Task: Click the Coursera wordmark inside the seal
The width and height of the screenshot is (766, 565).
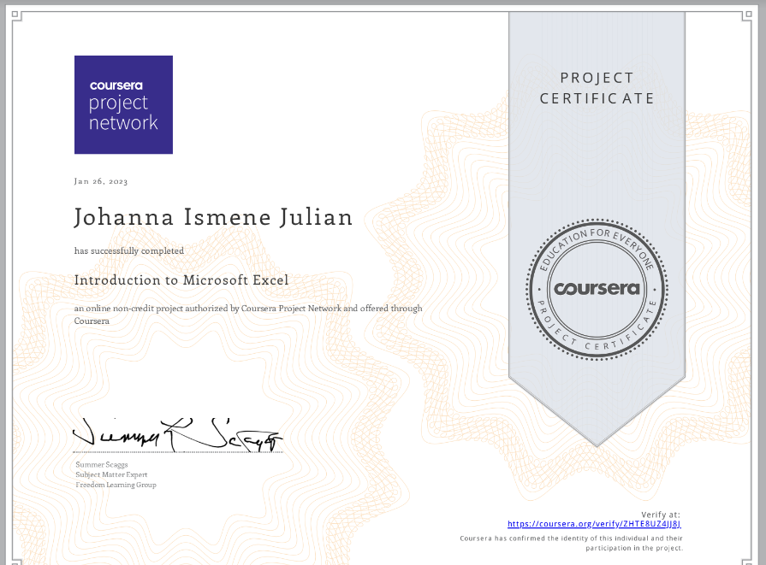Action: coord(597,289)
